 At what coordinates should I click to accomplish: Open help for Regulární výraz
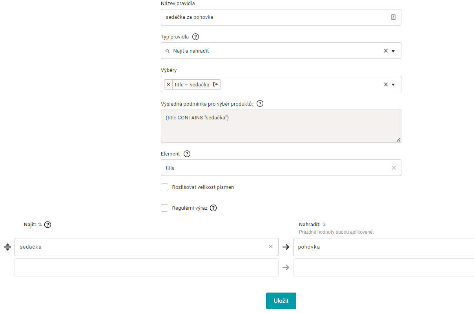(213, 208)
